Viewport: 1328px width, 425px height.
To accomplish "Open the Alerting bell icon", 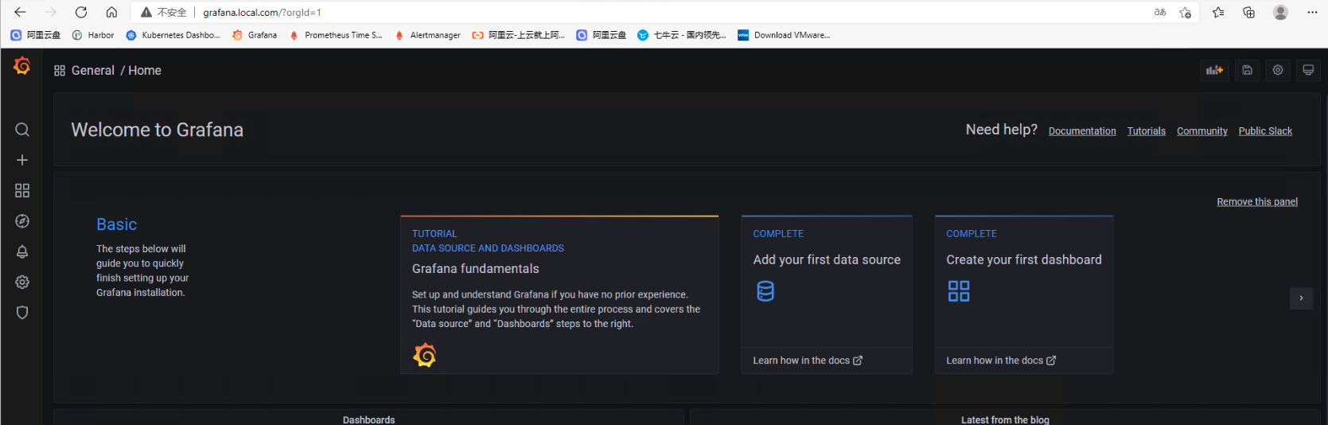I will coord(22,251).
